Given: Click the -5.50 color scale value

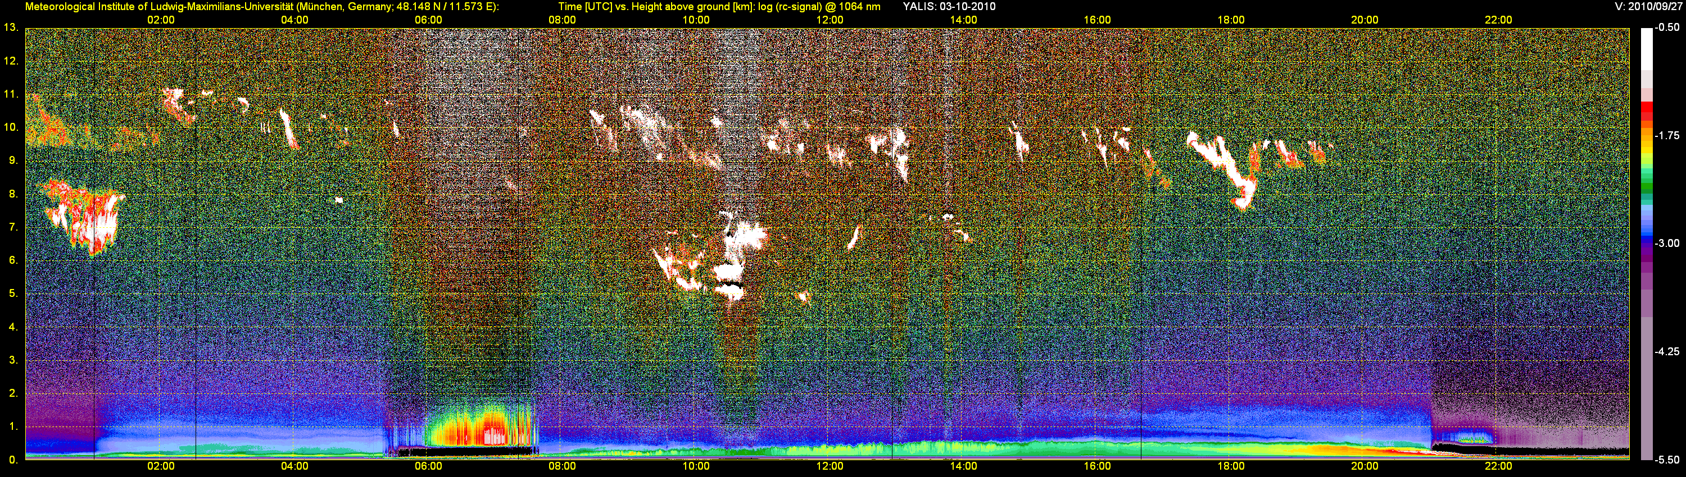Looking at the screenshot, I should click(1667, 460).
